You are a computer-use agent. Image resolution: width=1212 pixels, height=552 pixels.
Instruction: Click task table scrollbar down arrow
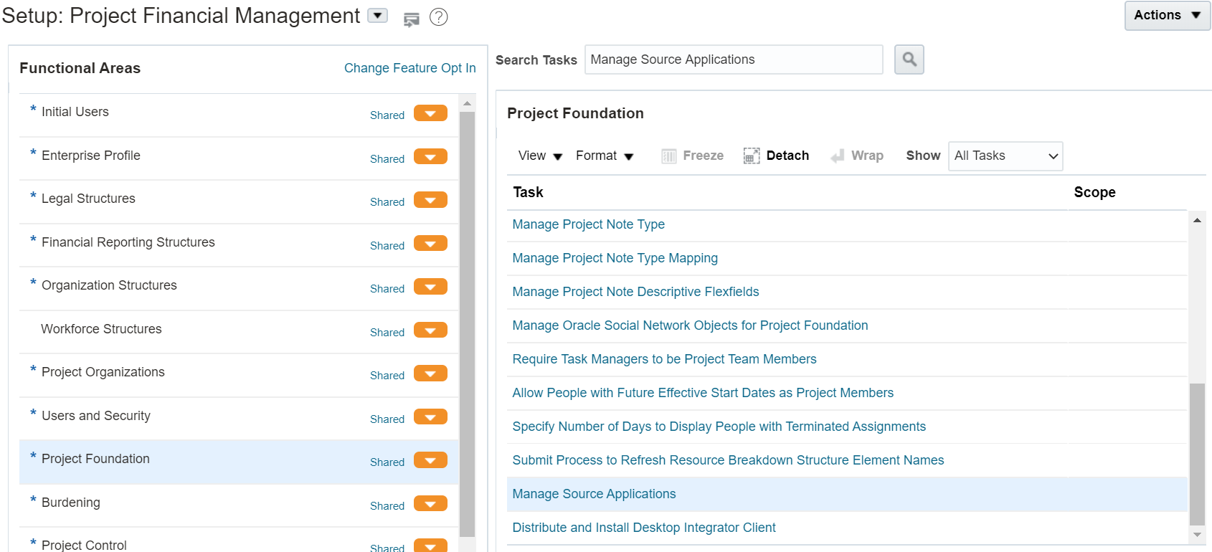click(x=1197, y=534)
